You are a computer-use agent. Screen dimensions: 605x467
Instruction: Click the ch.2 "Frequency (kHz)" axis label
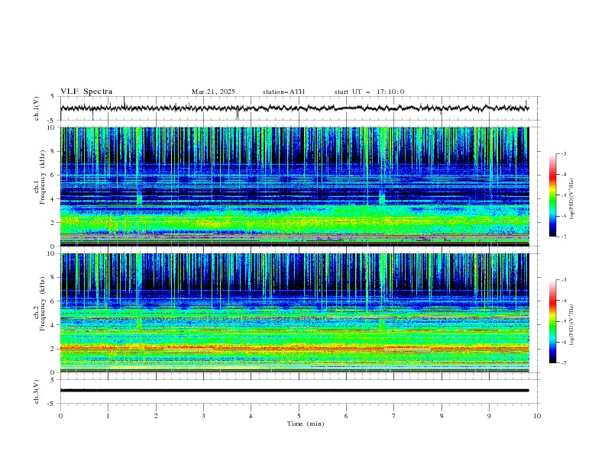(42, 304)
